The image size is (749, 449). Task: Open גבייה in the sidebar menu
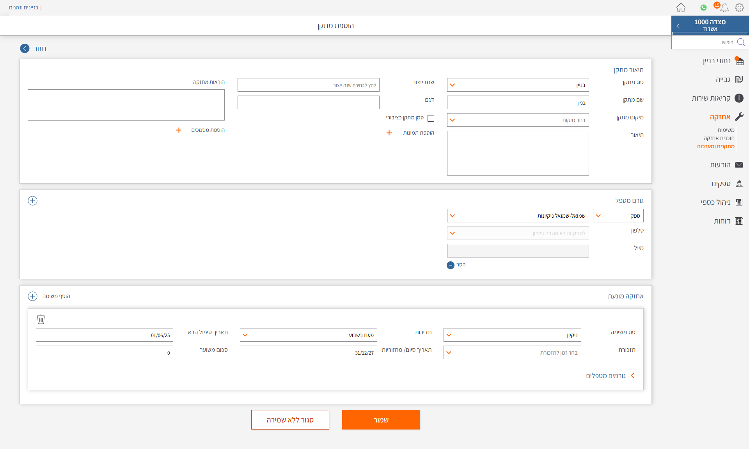click(x=723, y=80)
